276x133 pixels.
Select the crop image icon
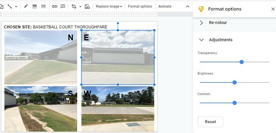[x=74, y=7]
